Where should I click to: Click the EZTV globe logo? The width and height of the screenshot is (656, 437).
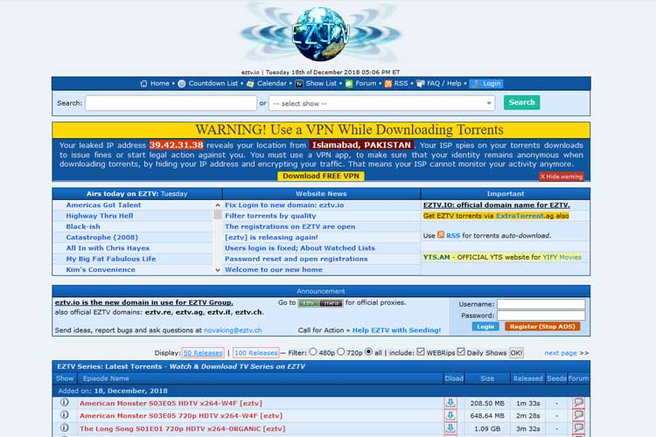(321, 33)
